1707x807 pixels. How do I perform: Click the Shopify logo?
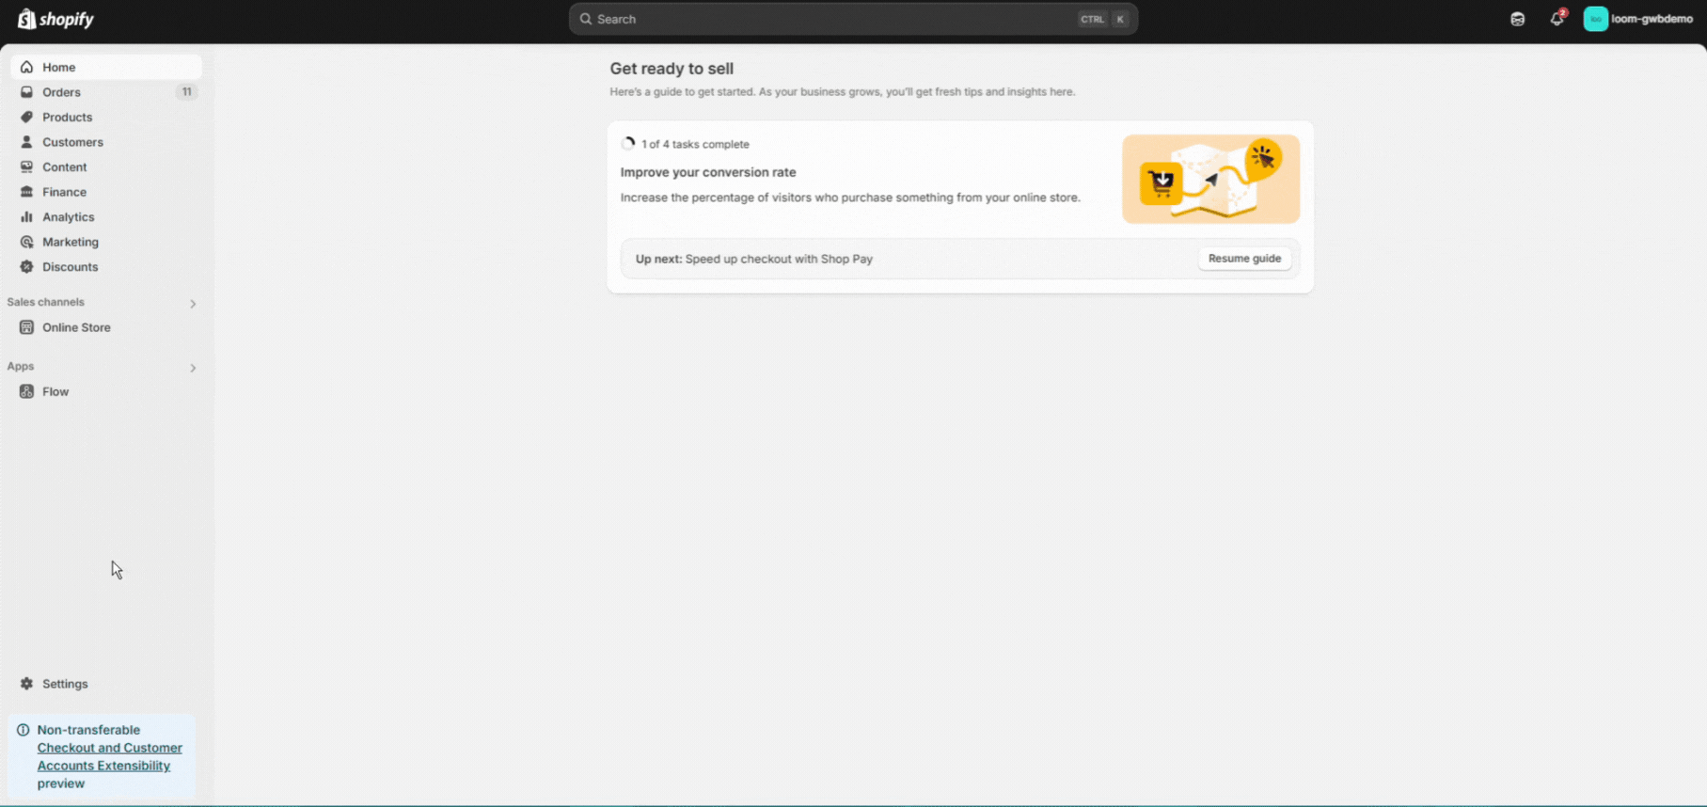[55, 19]
